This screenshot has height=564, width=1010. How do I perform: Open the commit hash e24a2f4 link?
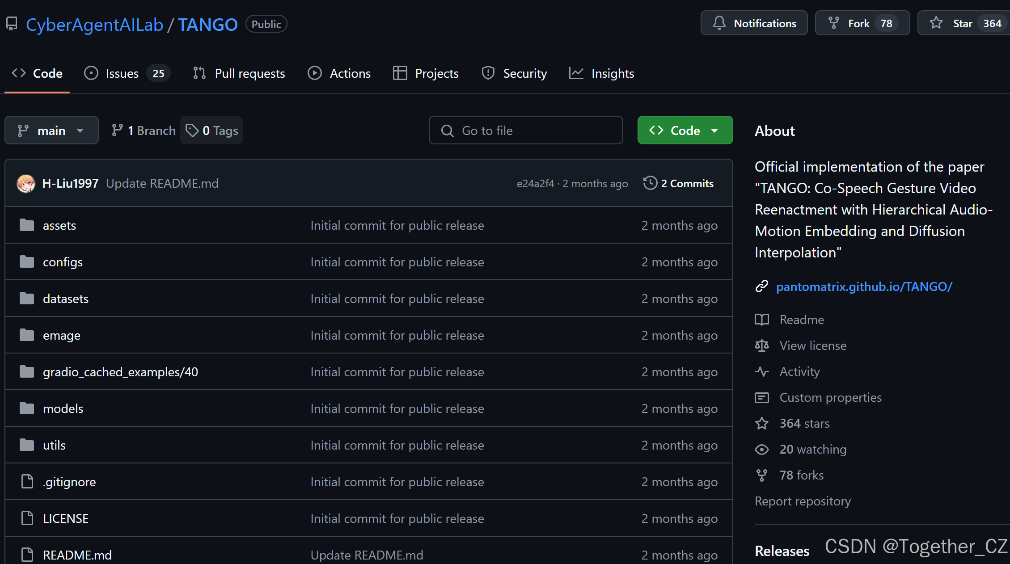click(535, 184)
